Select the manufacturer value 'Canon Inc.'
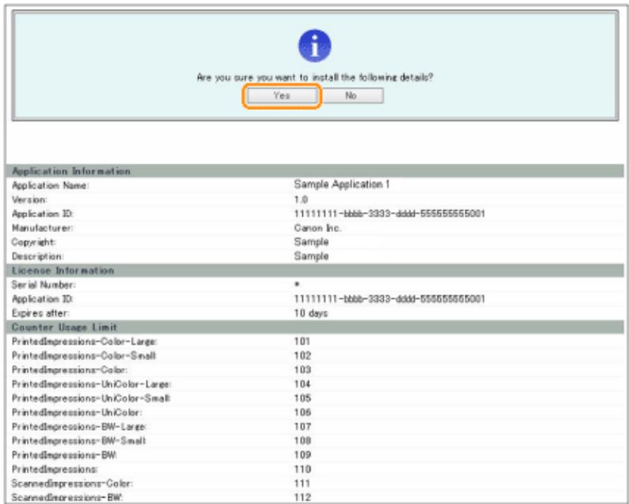 click(x=317, y=228)
